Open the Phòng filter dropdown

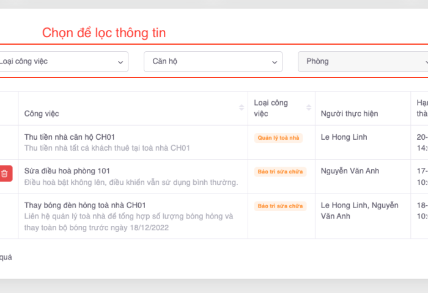[x=362, y=62]
